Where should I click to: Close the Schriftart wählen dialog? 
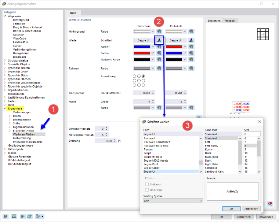(x=260, y=122)
